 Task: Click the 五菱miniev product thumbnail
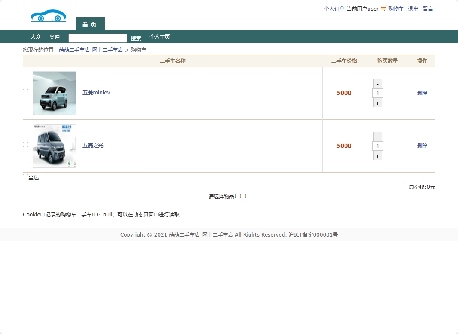click(54, 93)
